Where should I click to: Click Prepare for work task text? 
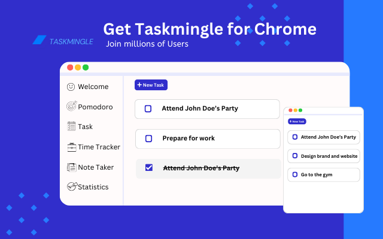coord(189,138)
